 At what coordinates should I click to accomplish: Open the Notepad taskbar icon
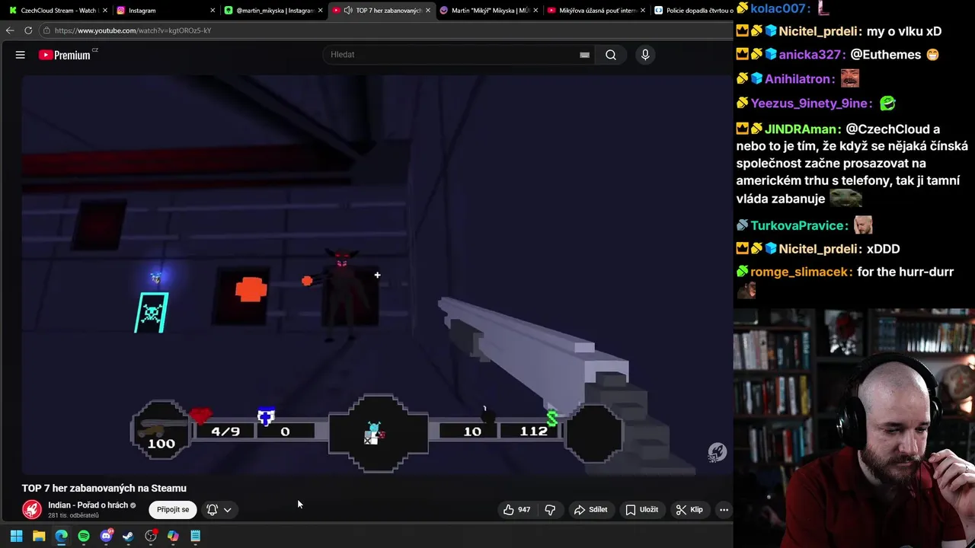pos(196,536)
